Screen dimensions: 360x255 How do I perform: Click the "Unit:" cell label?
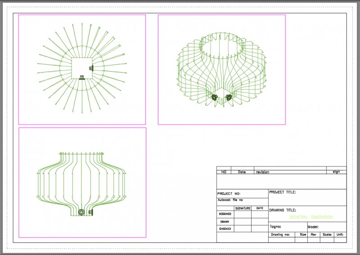(x=340, y=234)
